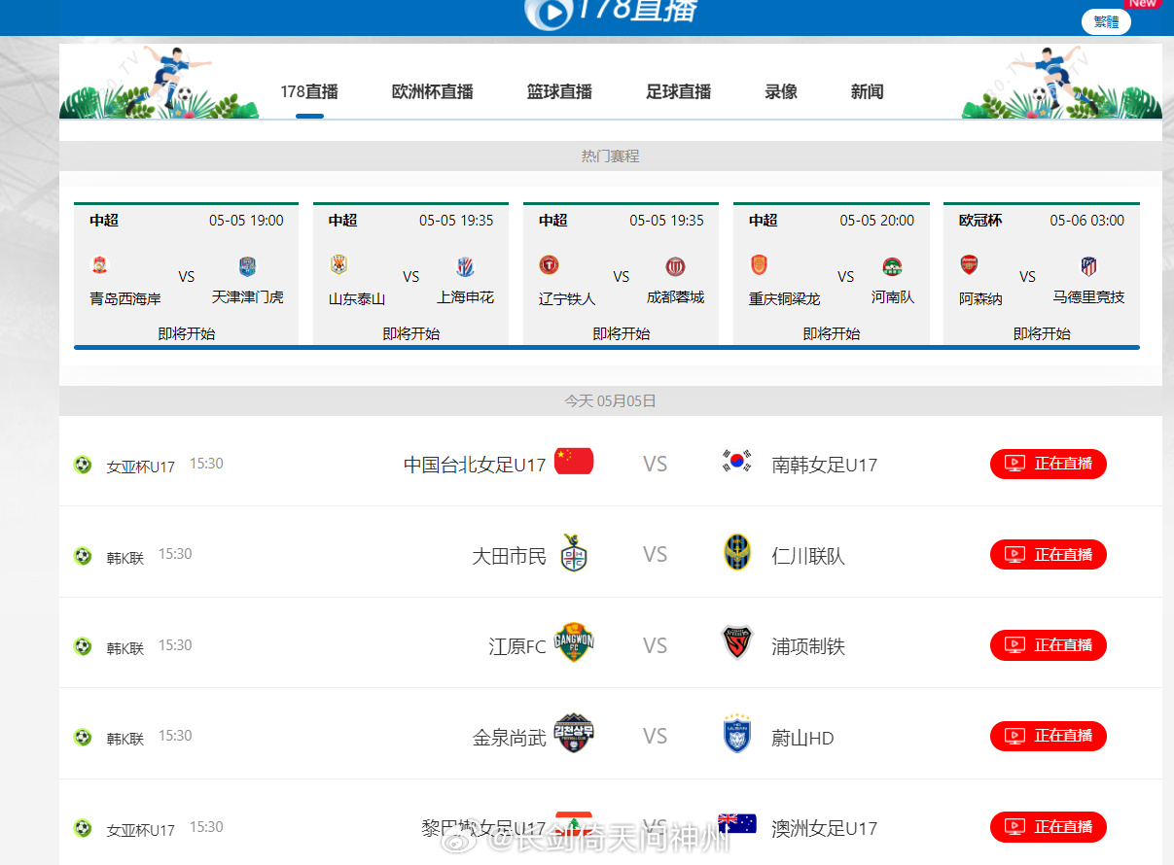Click 欧冠杯 league label
Screen dimensions: 1174x865
point(980,221)
